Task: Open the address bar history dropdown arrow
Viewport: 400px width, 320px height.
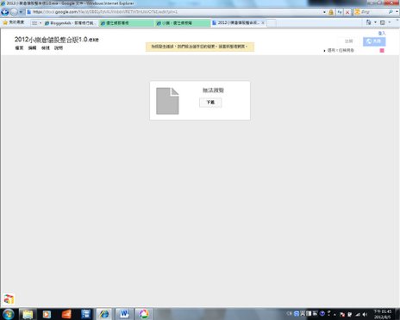Action: [324, 12]
